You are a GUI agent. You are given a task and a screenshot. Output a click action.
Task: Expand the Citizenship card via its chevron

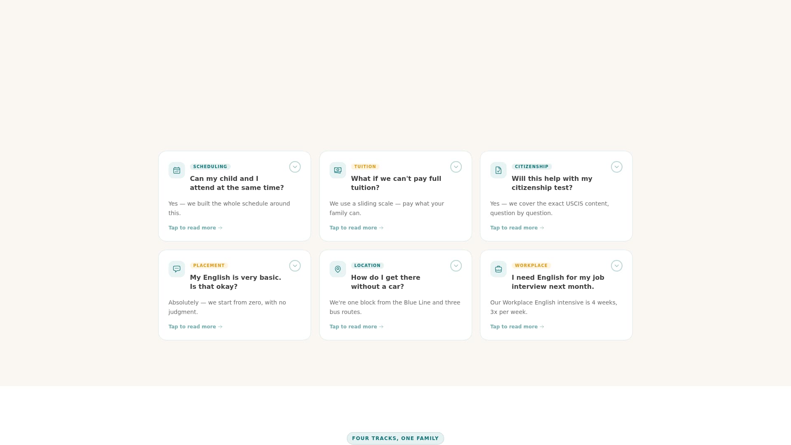[x=616, y=167]
